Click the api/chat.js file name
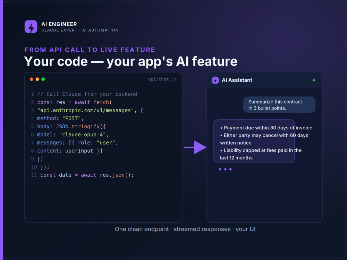This screenshot has height=260, width=347. click(162, 79)
